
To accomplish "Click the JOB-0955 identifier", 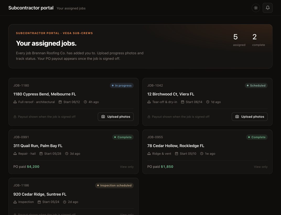I will [x=155, y=137].
